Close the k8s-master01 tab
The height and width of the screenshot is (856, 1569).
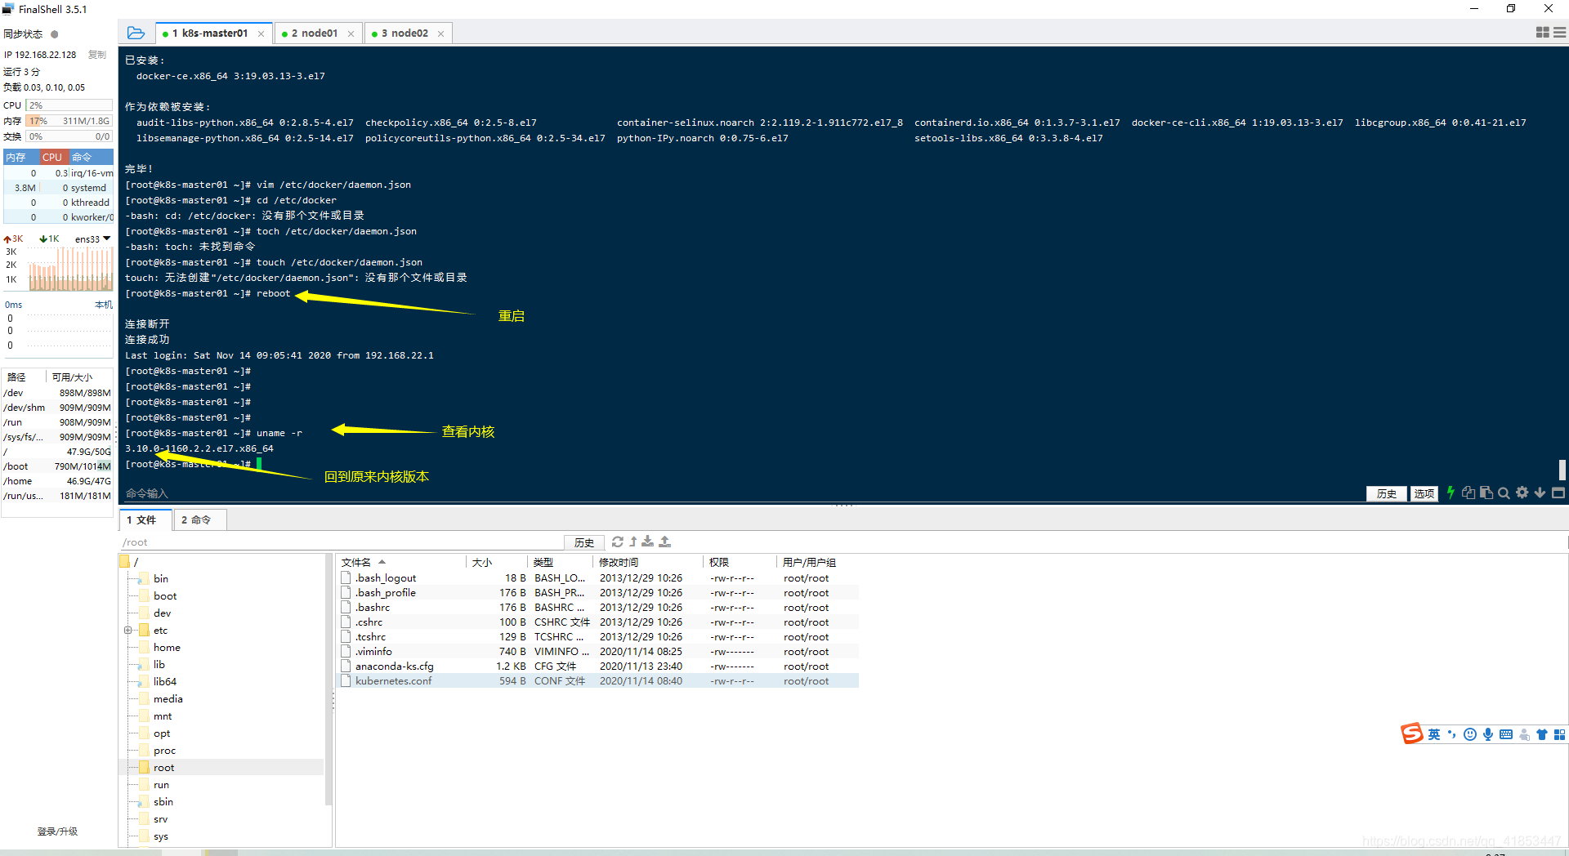pos(261,33)
